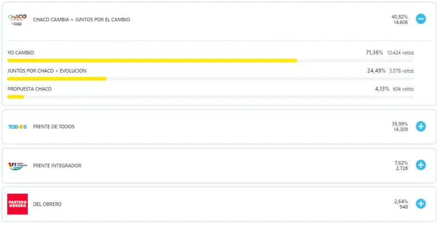The width and height of the screenshot is (440, 225).
Task: Click the CHACO CAMBIO + JUNTOS POR EL CAMBIO title
Action: [81, 19]
